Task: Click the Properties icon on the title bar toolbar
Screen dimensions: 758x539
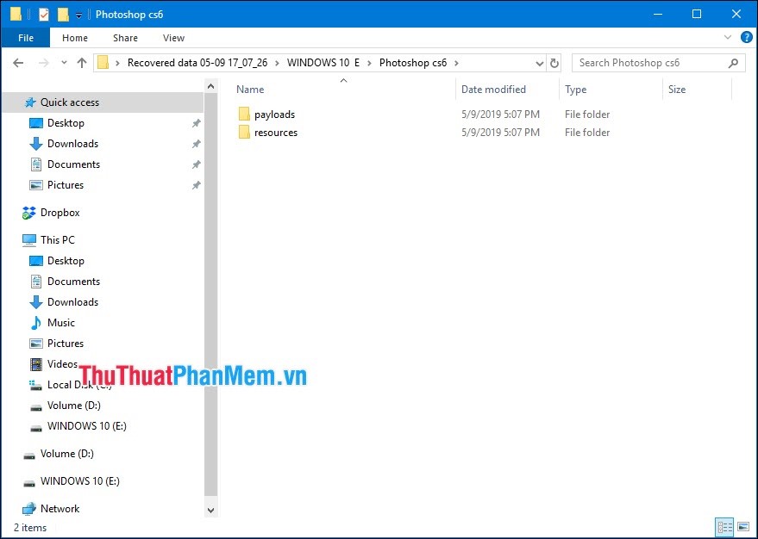Action: [43, 14]
